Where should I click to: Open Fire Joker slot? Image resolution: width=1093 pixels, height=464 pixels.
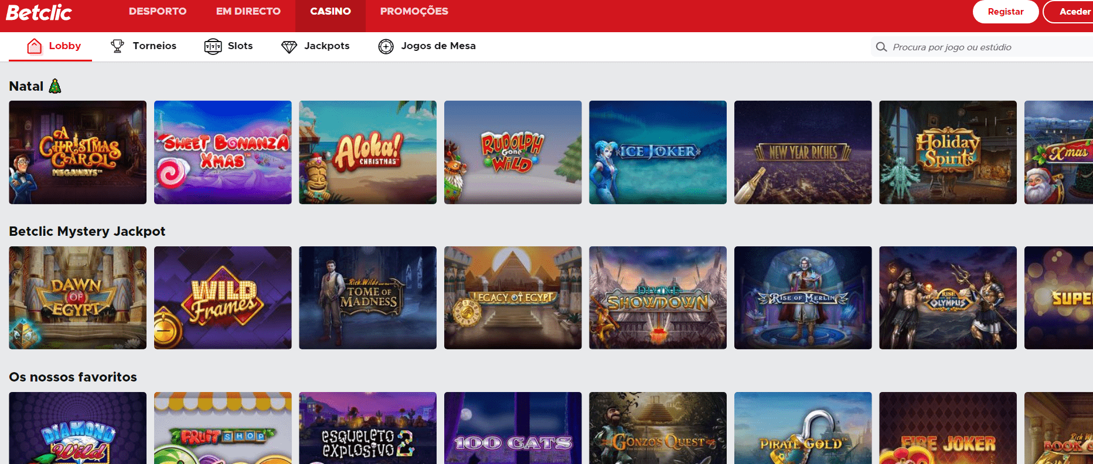pos(948,428)
